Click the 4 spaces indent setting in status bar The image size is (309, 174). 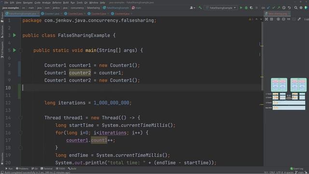289,173
